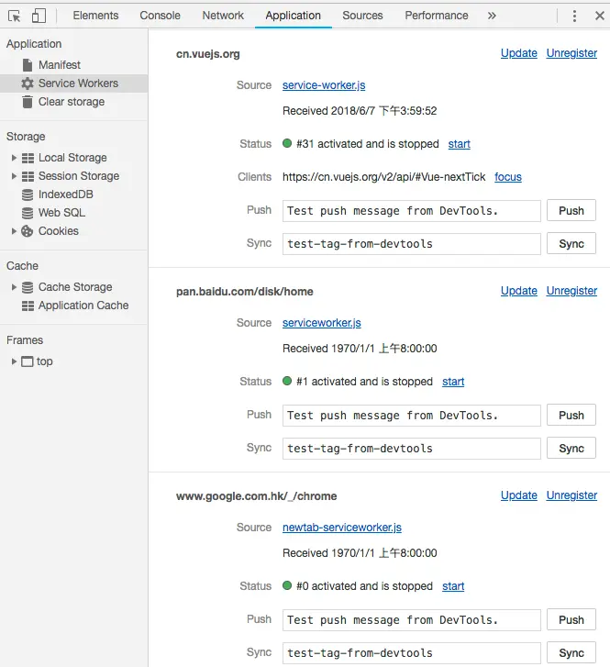
Task: Click the Web SQL database icon
Action: 28,213
